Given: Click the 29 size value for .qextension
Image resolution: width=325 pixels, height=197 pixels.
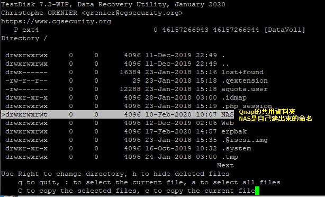Looking at the screenshot, I should pyautogui.click(x=137, y=80).
